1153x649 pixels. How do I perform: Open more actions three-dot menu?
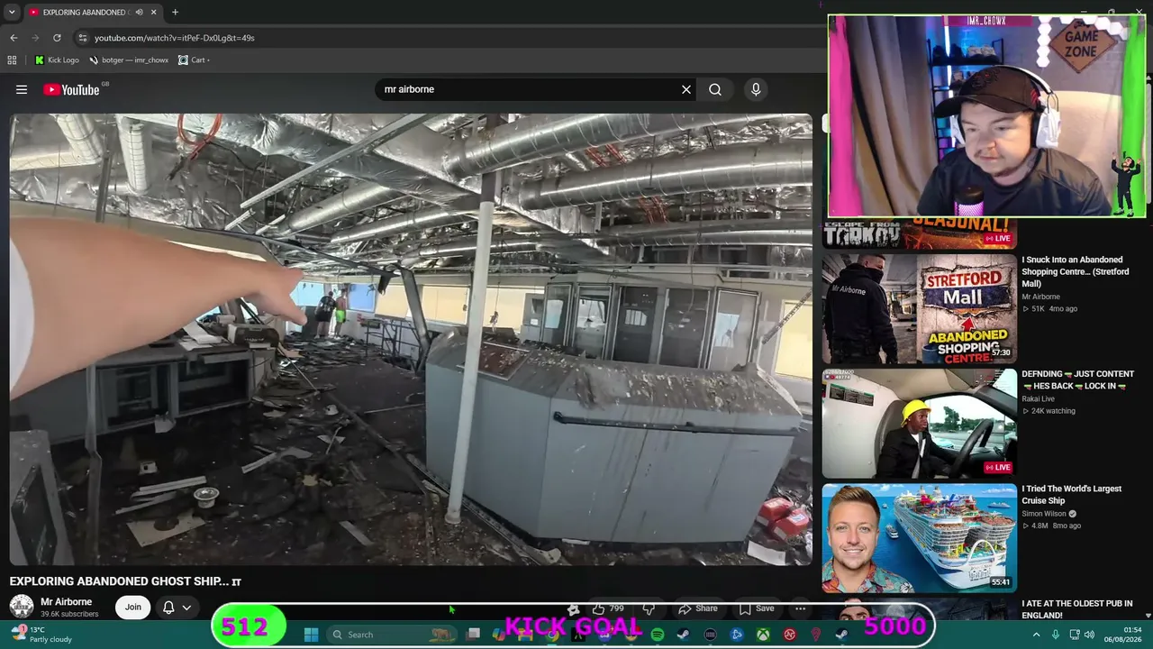(x=800, y=608)
